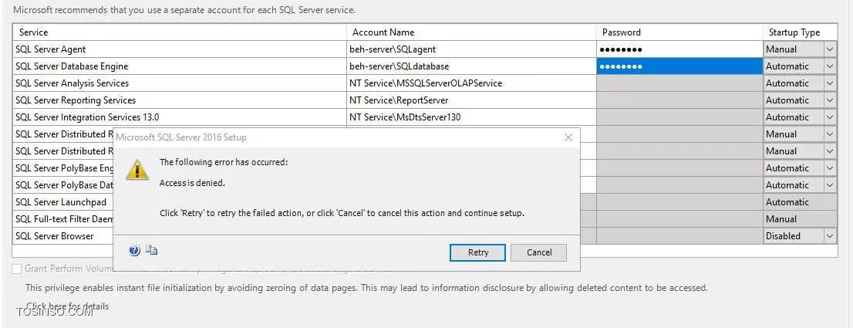Click the NT Service\ReportServer account name cell

[x=471, y=100]
